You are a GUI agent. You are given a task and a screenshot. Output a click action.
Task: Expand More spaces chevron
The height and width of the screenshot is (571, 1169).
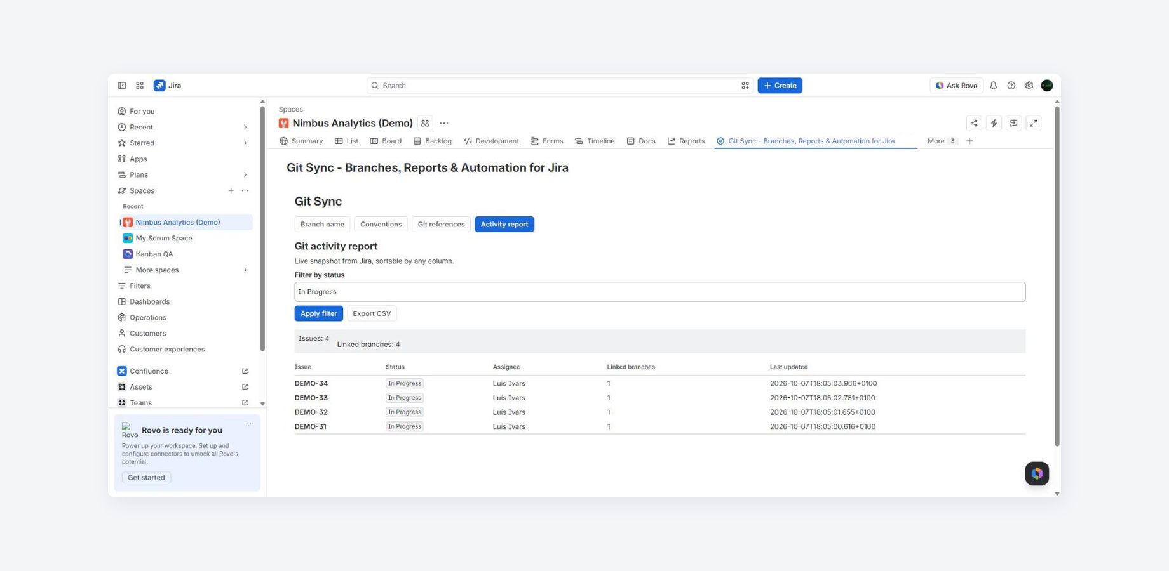pos(245,270)
